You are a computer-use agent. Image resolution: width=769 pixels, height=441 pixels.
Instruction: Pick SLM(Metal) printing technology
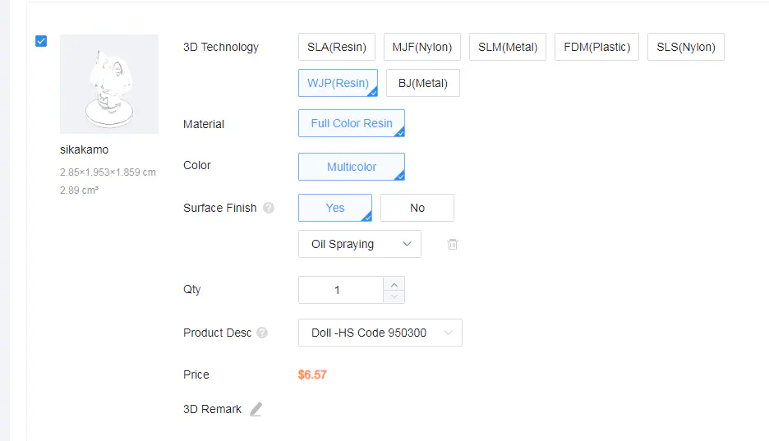pyautogui.click(x=508, y=47)
